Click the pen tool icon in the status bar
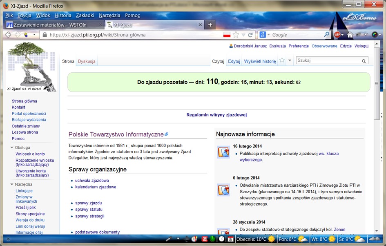Screen dimensions: 386x246 point(169,239)
